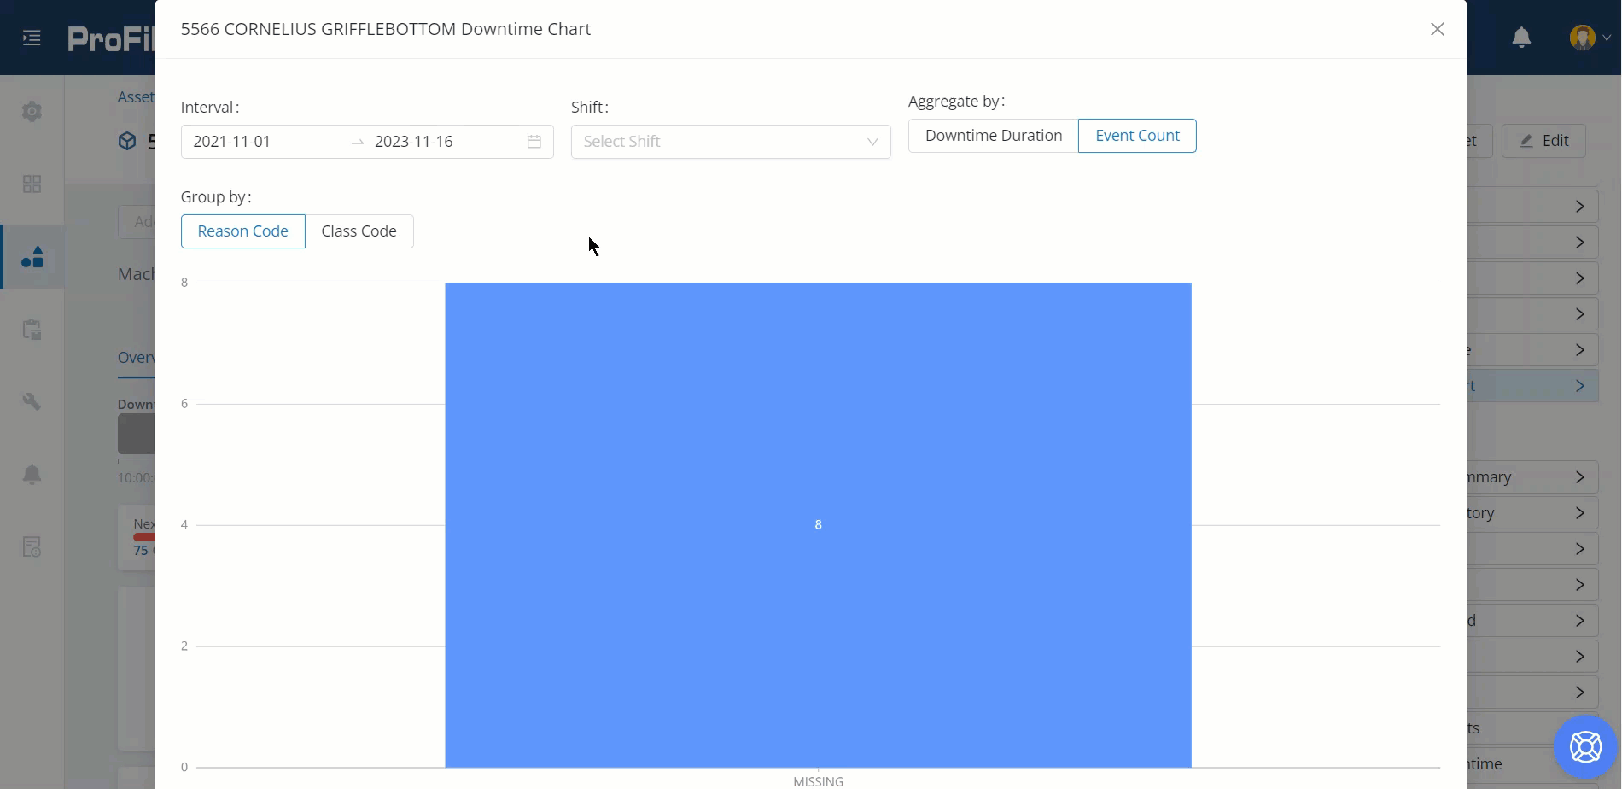The height and width of the screenshot is (789, 1622).
Task: Expand the Summary row chevron
Action: click(1580, 476)
